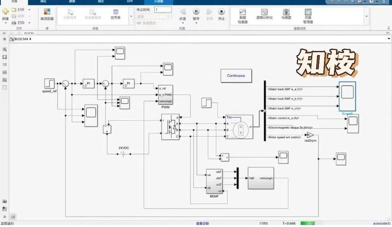The image size is (392, 227).
Task: Click the 暂停 (Pause) simulation button
Action: click(x=196, y=13)
